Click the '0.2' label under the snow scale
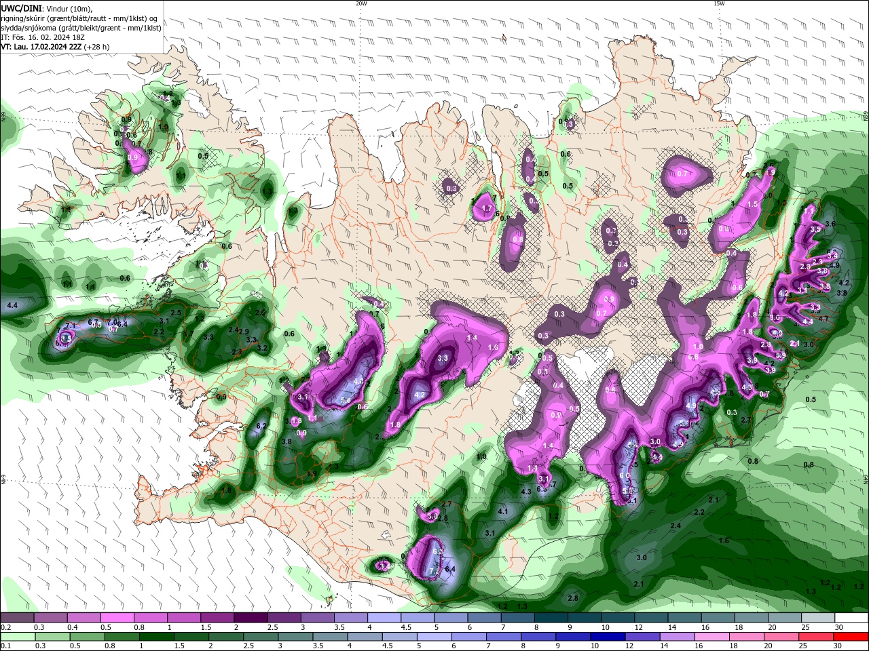 pyautogui.click(x=5, y=627)
